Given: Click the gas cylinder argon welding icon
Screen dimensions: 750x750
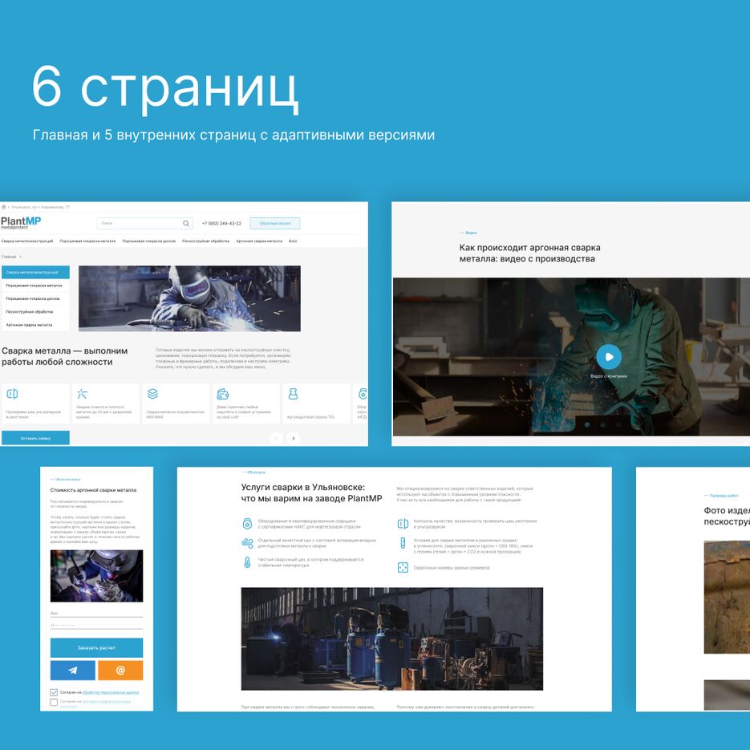Looking at the screenshot, I should pos(294,394).
